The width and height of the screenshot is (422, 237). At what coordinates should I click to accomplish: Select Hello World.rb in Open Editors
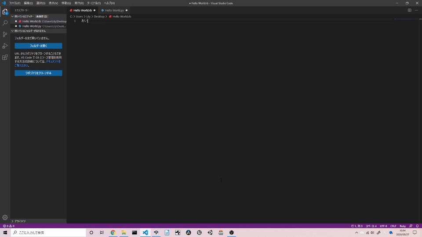(39, 21)
